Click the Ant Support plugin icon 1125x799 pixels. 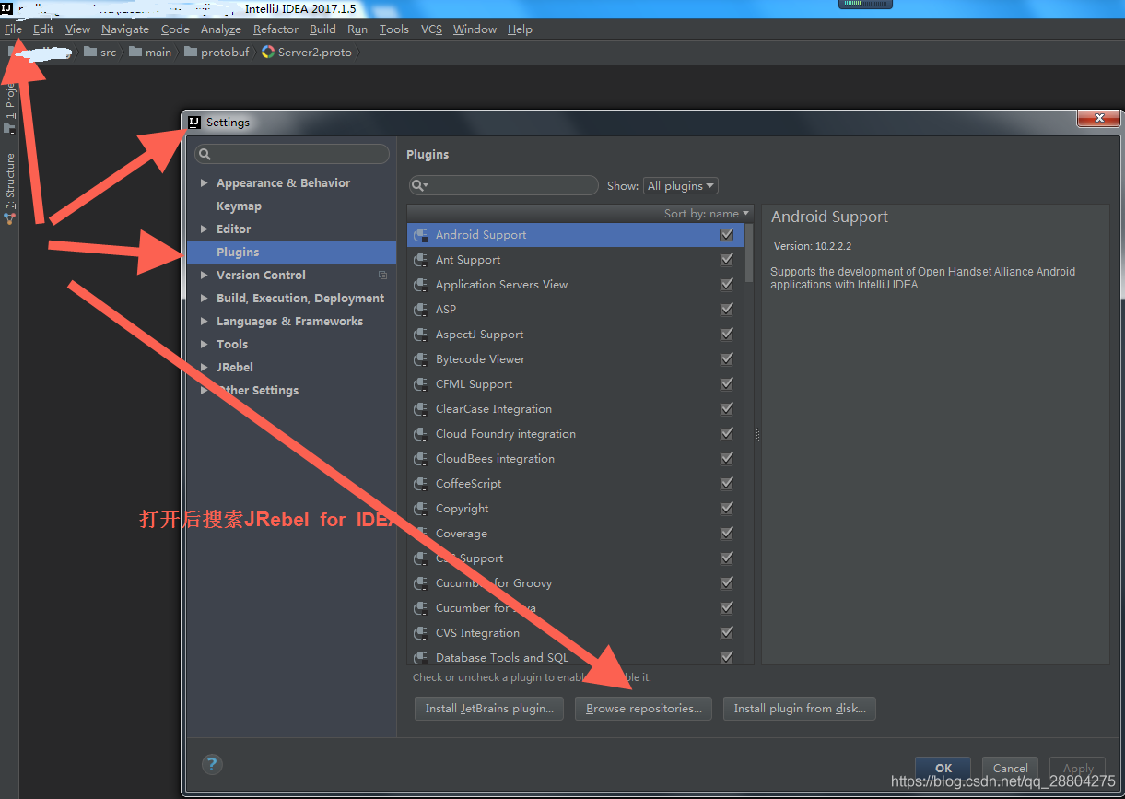click(420, 260)
